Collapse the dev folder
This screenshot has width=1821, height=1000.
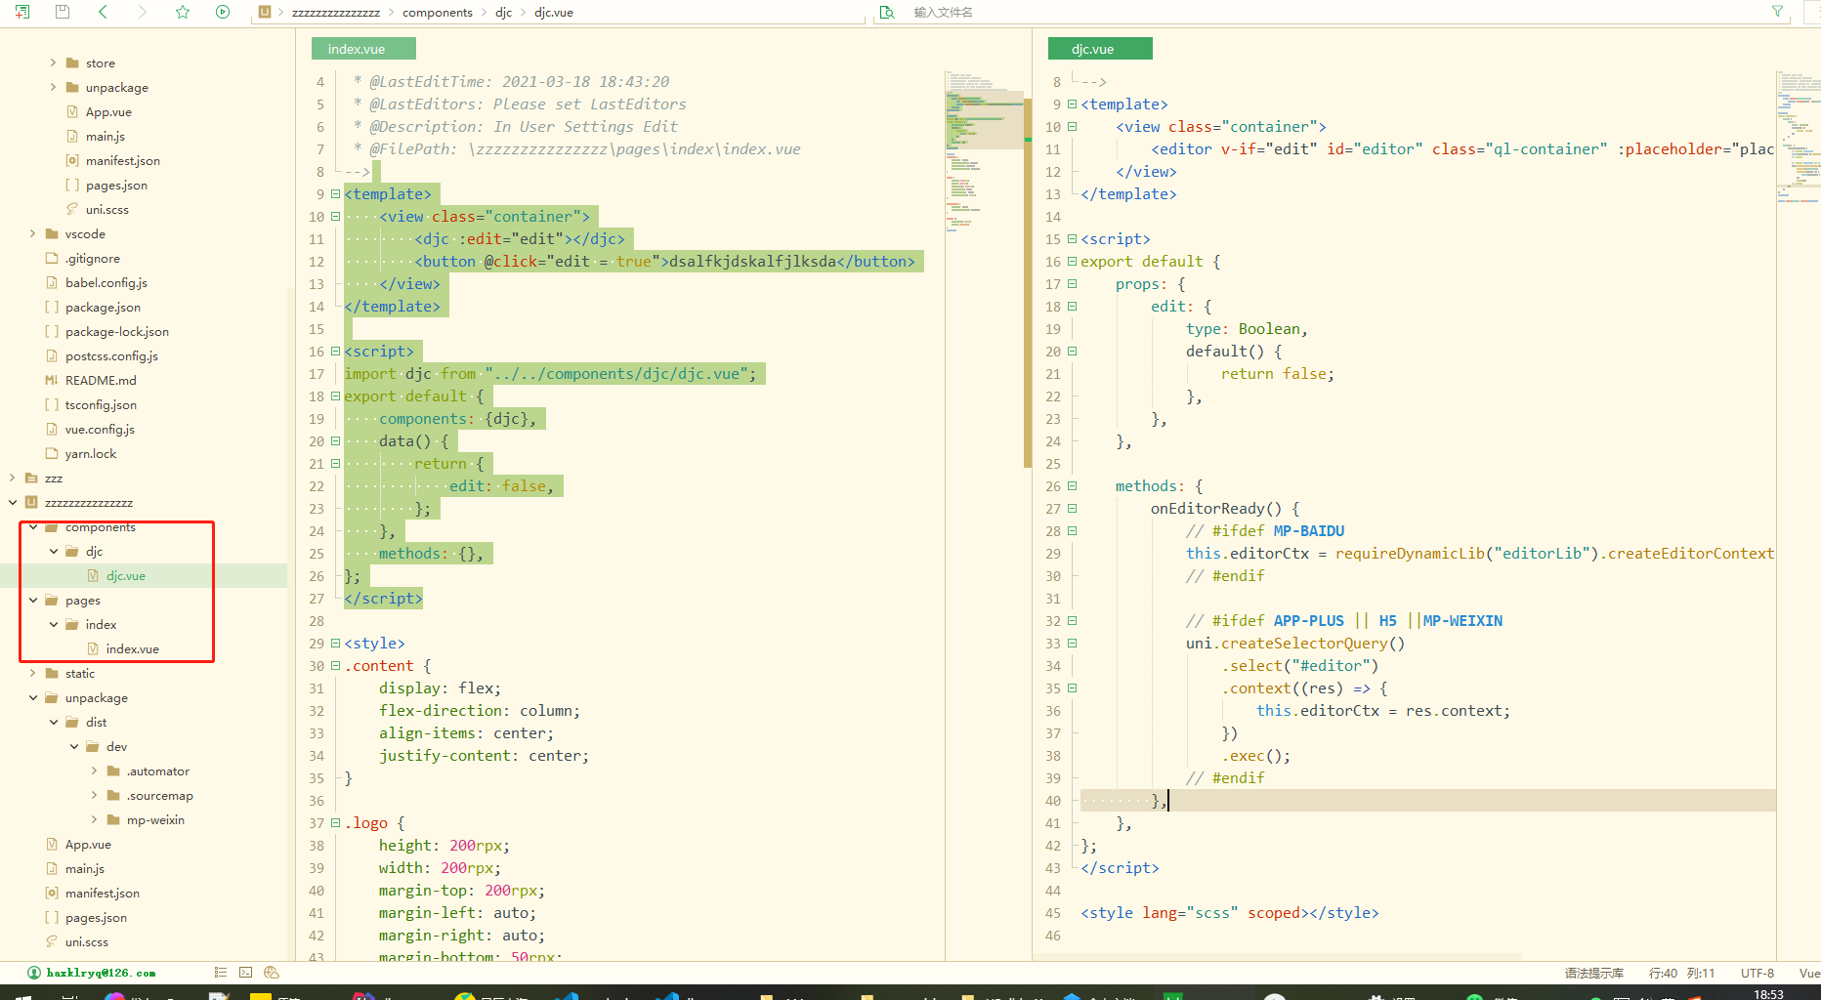[73, 746]
